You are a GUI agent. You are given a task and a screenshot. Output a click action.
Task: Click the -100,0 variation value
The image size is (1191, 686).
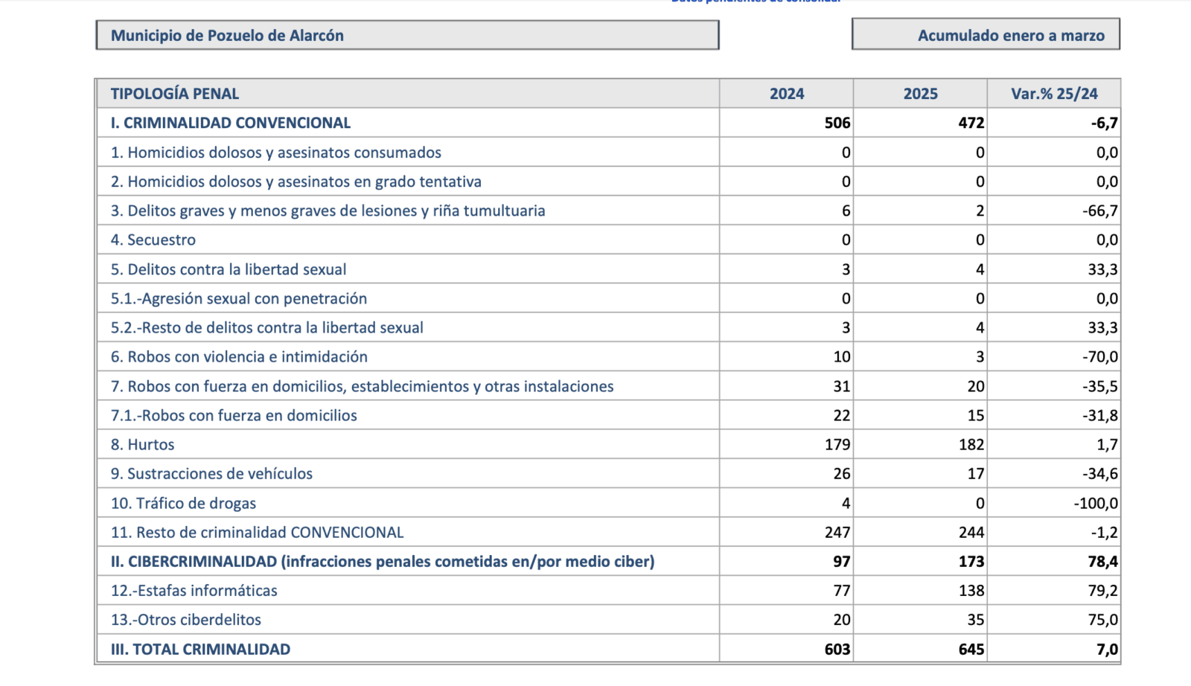1096,503
